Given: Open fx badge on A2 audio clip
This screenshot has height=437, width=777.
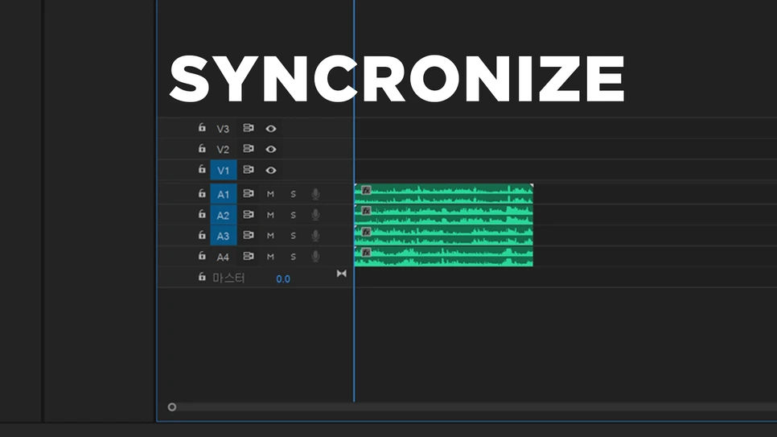Looking at the screenshot, I should click(366, 211).
